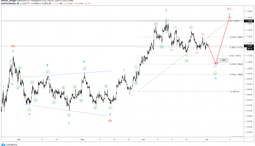This screenshot has width=255, height=146.
Task: Select the 1.10803 price callout box
Action: point(223,60)
